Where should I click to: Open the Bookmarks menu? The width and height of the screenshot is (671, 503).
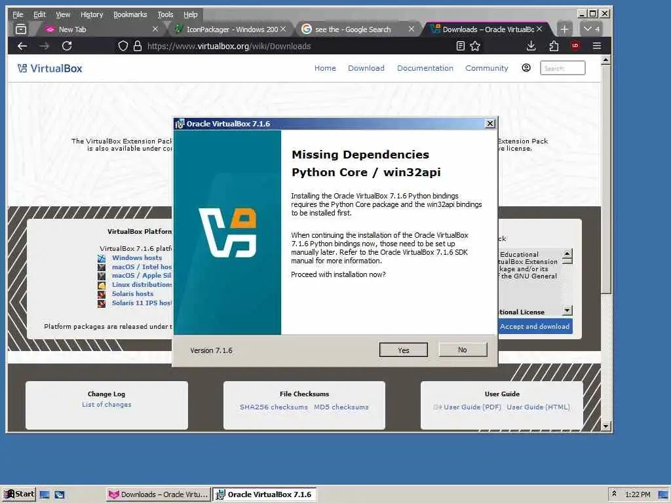(x=130, y=14)
